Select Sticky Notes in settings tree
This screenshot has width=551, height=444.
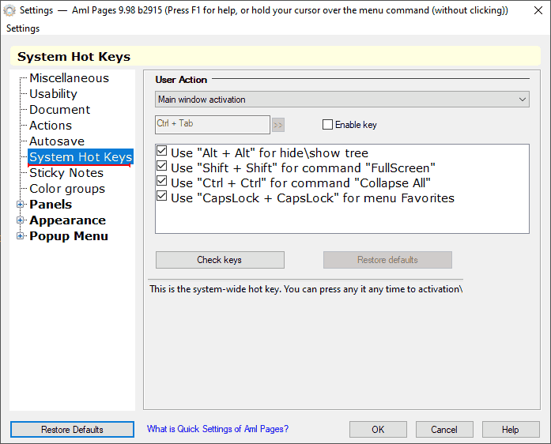coord(66,173)
